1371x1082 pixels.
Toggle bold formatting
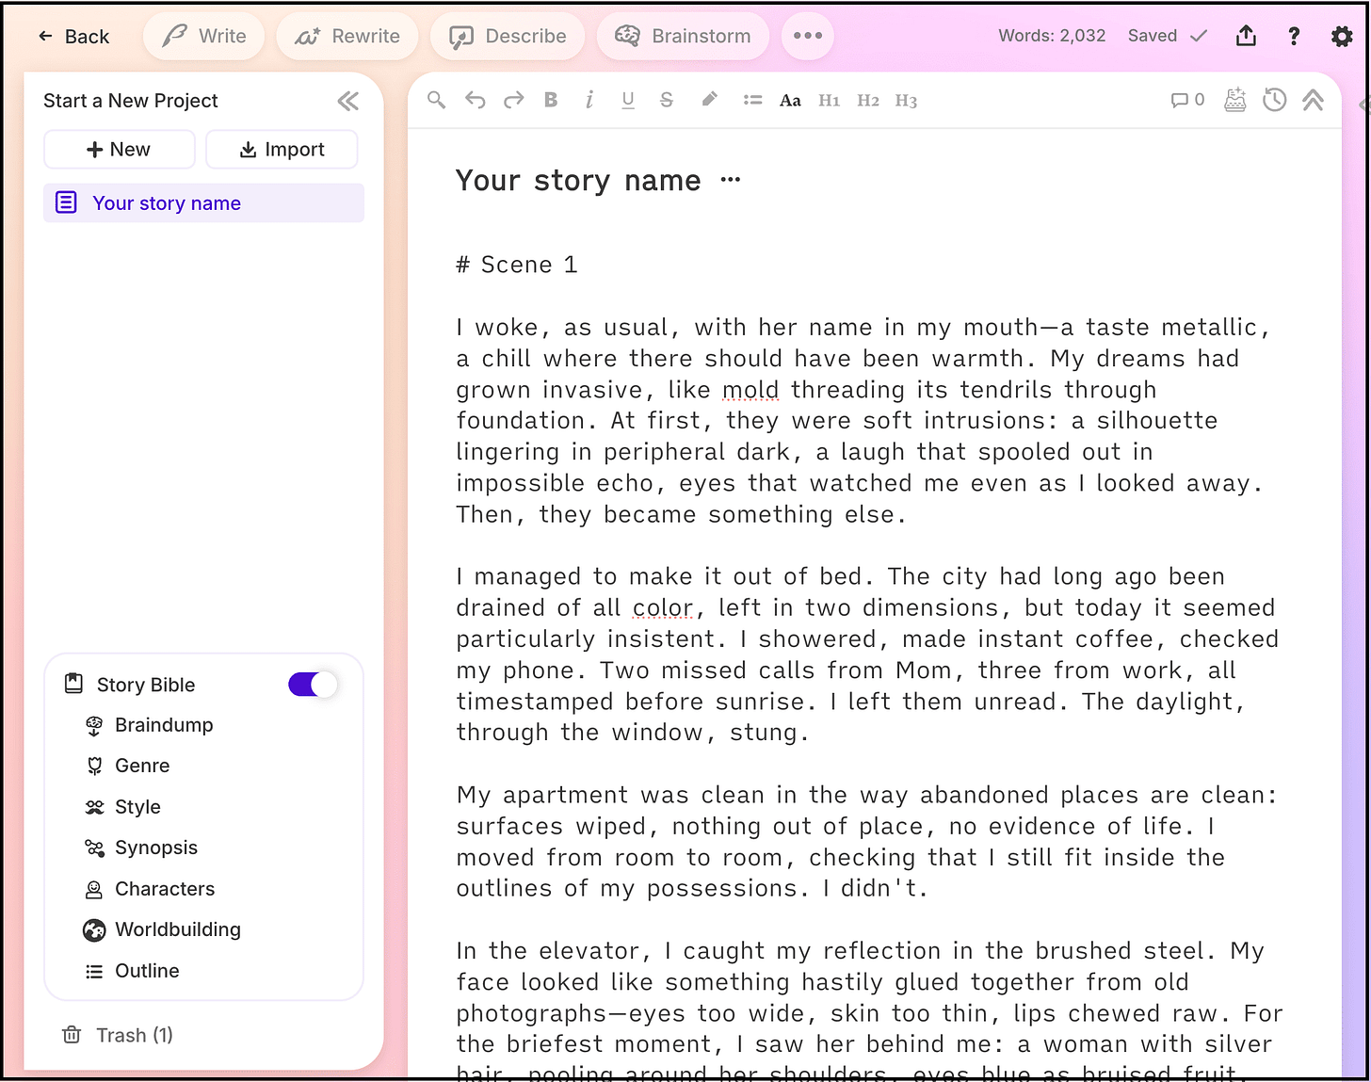[x=551, y=100]
